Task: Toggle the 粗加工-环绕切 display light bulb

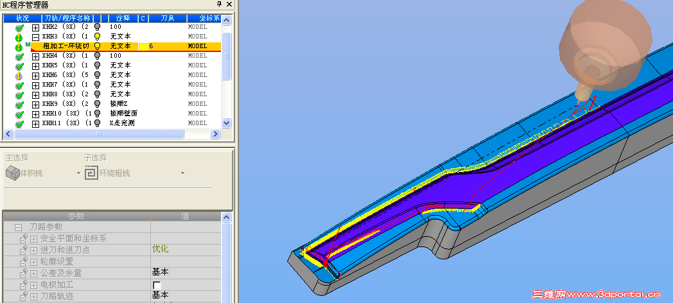Action: point(97,46)
